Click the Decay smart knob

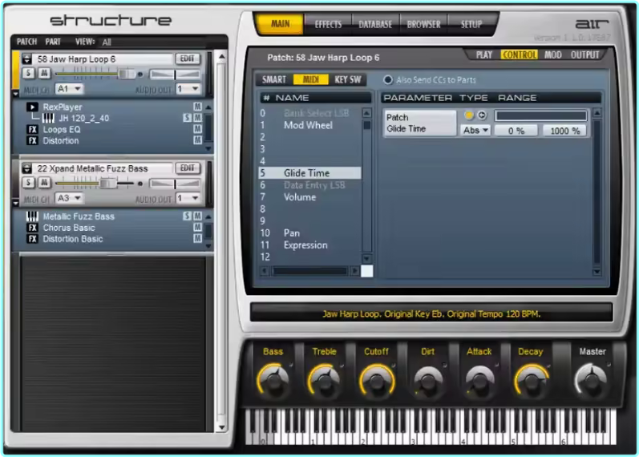point(531,381)
